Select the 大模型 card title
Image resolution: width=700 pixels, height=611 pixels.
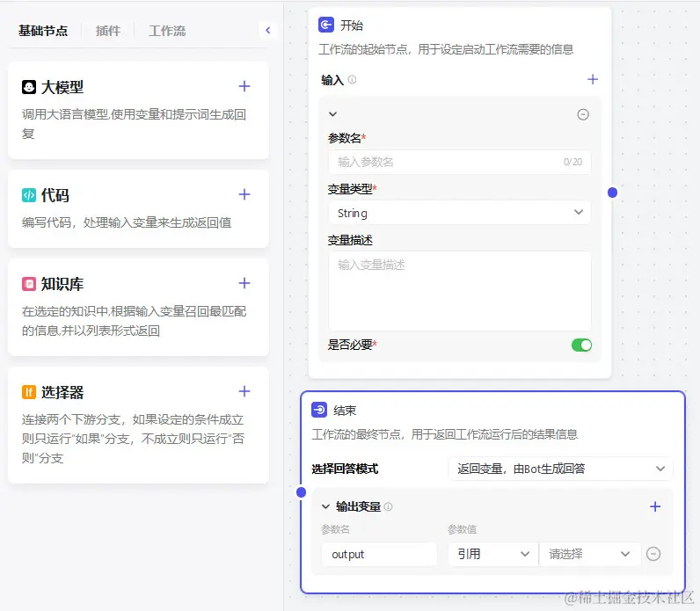point(62,87)
